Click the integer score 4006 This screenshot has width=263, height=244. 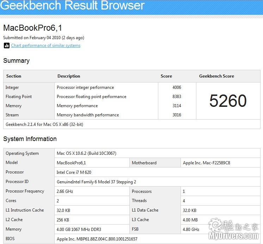pos(177,87)
